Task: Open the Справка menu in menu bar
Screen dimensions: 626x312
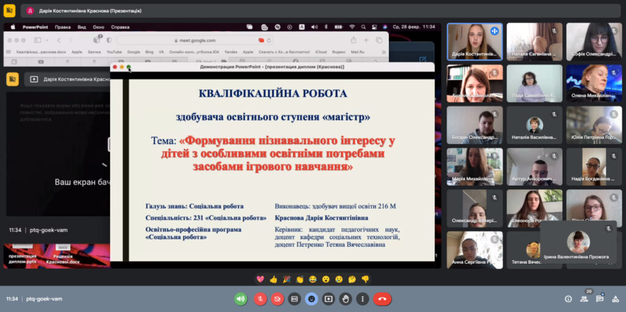Action: (x=120, y=27)
